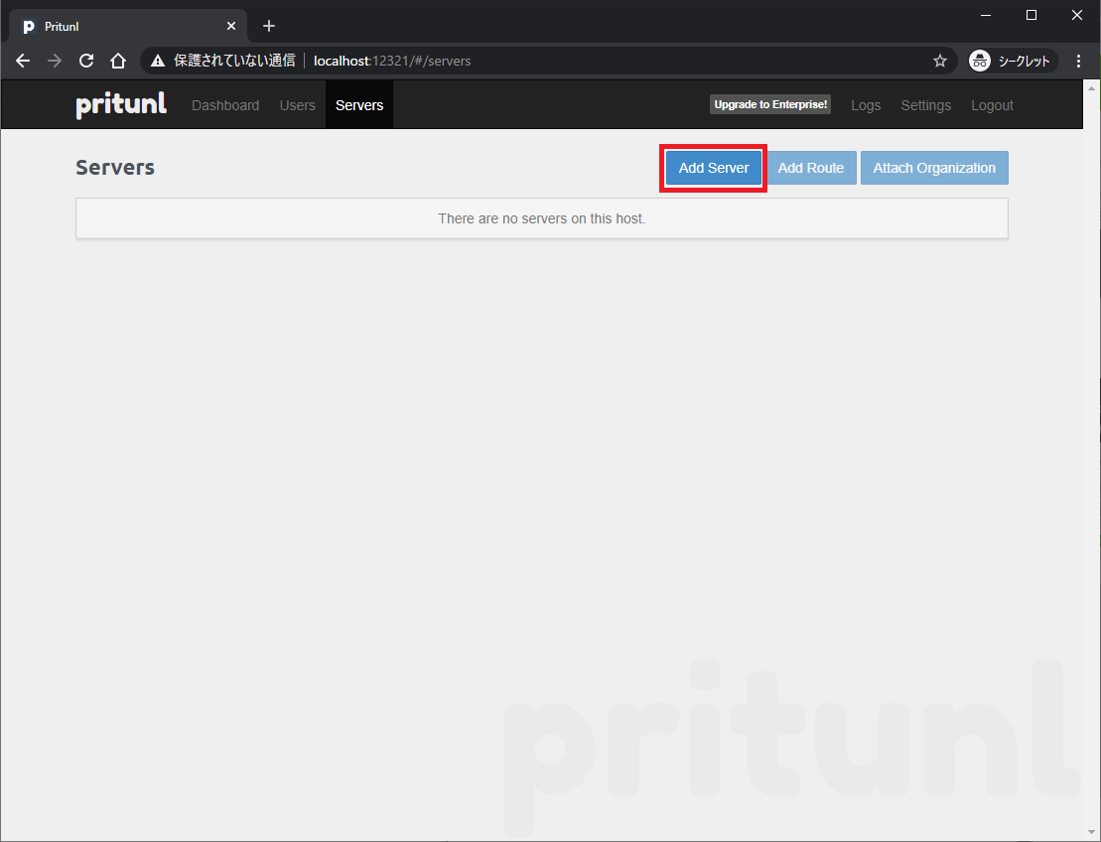The height and width of the screenshot is (842, 1101).
Task: Click the 'There are no servers' message
Action: 542,218
